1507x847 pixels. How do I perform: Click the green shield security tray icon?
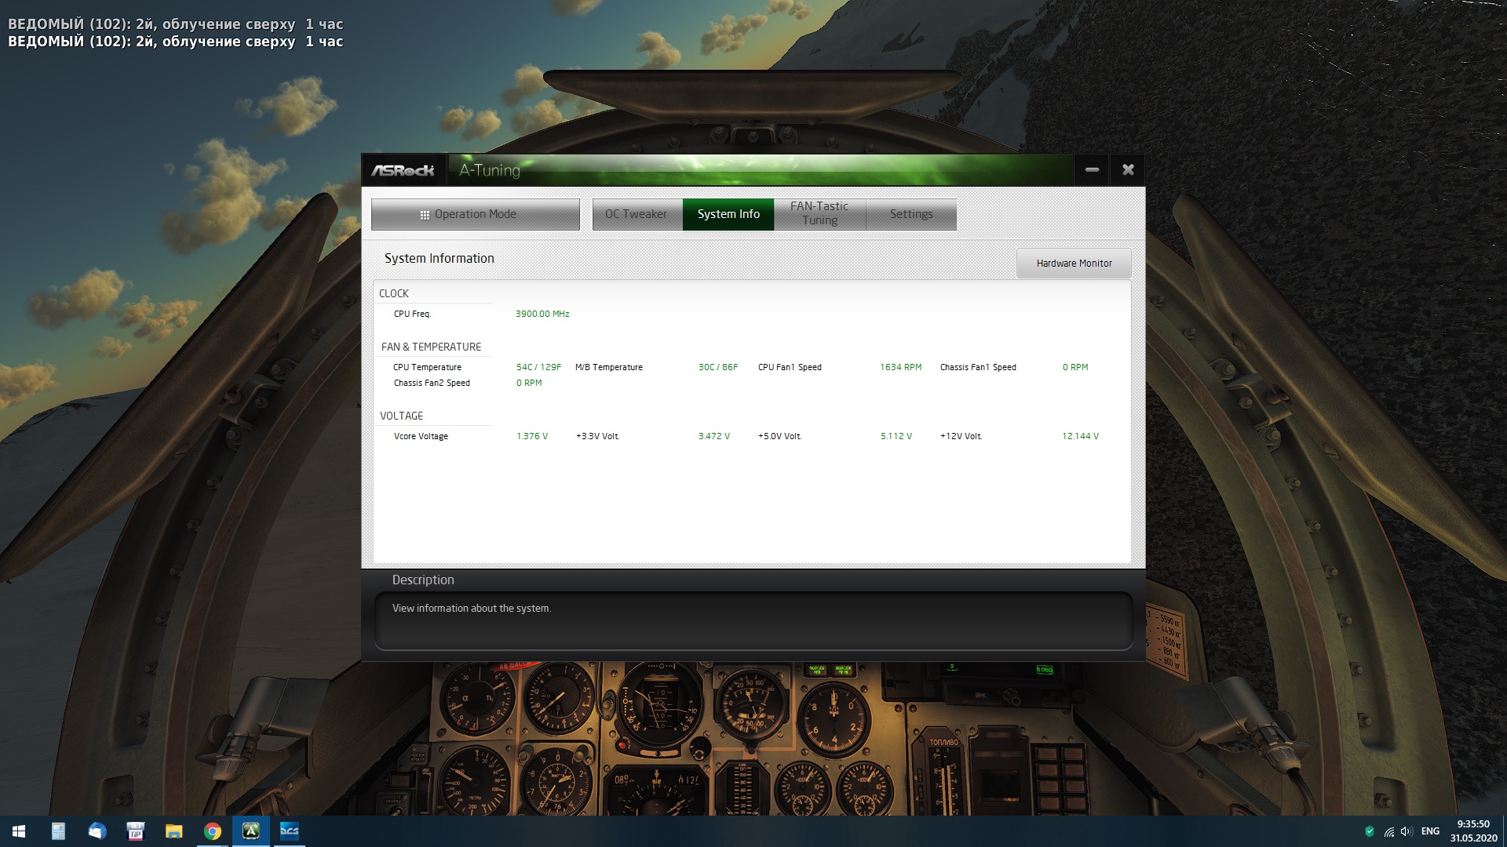tap(1370, 831)
